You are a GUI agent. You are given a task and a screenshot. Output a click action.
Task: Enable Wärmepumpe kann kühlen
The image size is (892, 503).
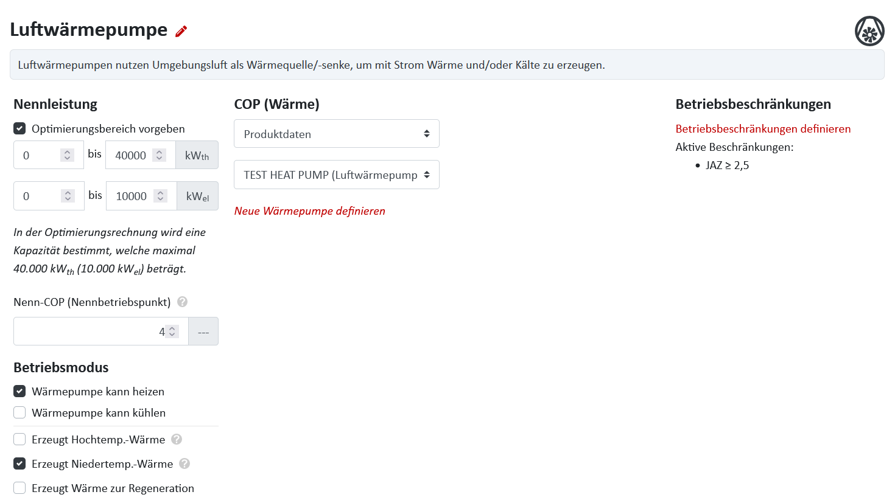pyautogui.click(x=19, y=412)
